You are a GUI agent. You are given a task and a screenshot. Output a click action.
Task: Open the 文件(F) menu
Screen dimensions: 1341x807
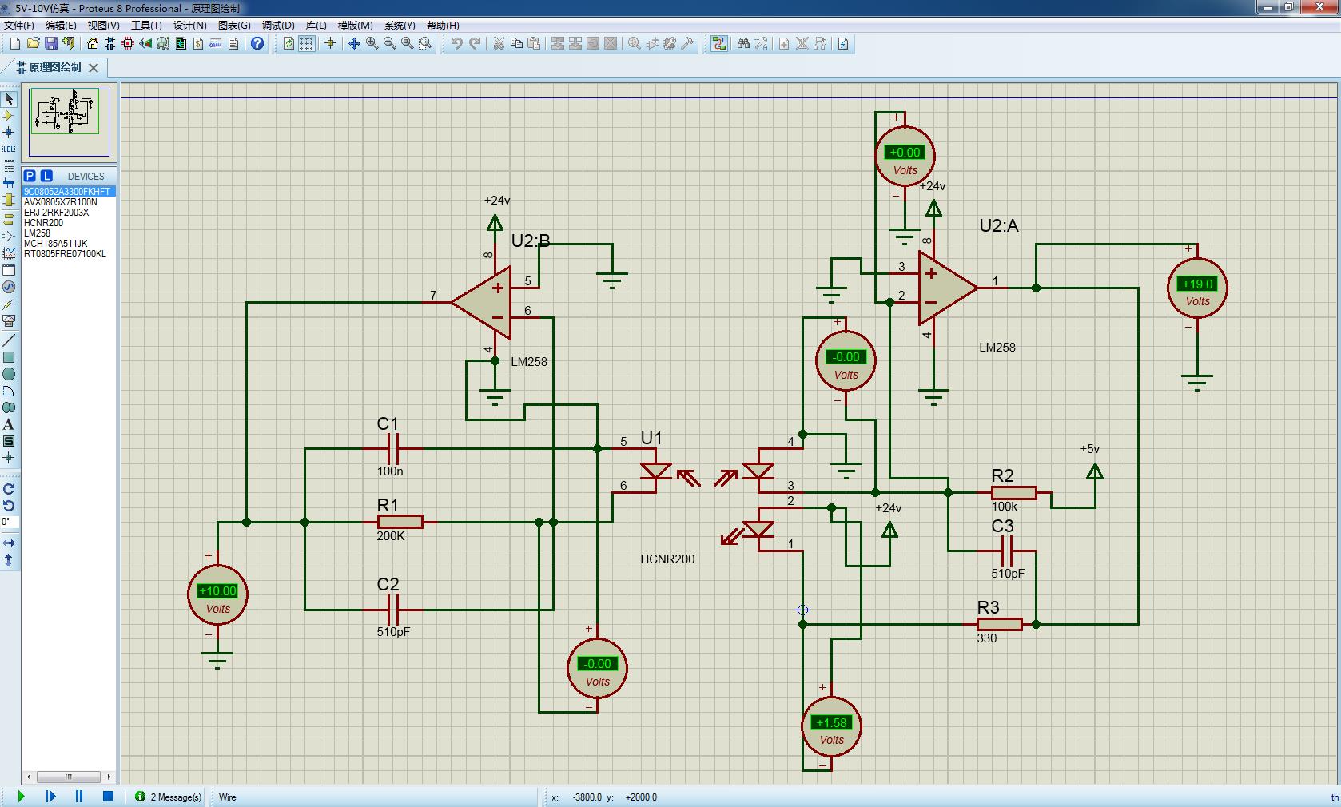18,26
